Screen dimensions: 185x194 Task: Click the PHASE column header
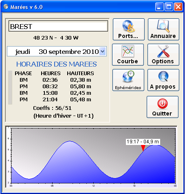(x=23, y=74)
